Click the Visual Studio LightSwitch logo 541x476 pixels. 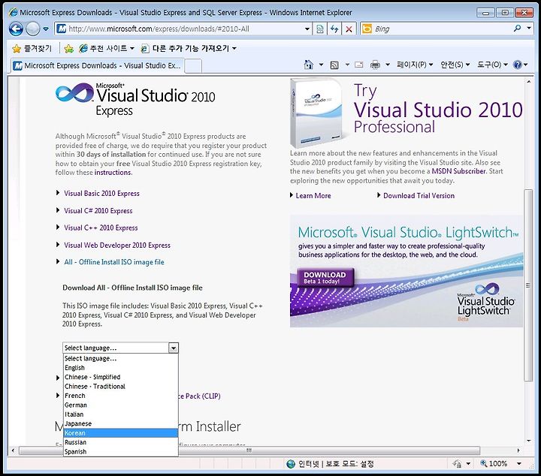(486, 300)
